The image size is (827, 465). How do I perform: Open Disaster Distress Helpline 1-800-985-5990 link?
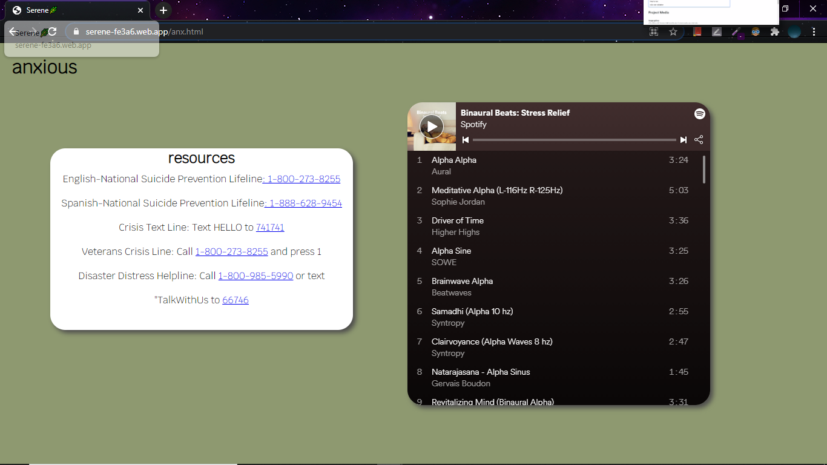pyautogui.click(x=255, y=276)
